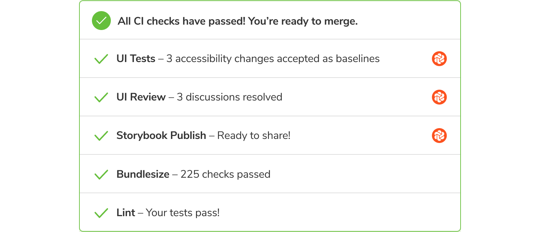540x232 pixels.
Task: Click the green success circle icon
Action: coord(101,21)
